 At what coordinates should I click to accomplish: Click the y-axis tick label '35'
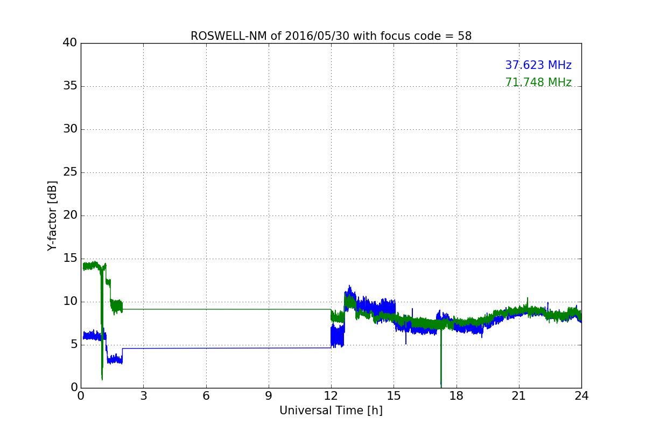coord(70,86)
